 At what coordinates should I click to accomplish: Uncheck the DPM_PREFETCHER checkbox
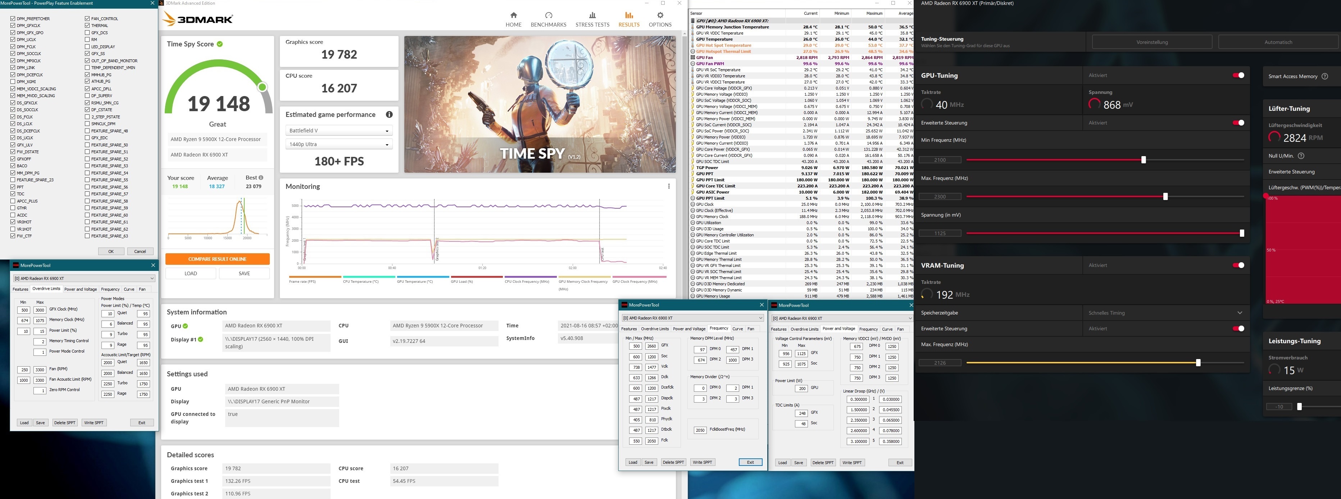[x=13, y=19]
